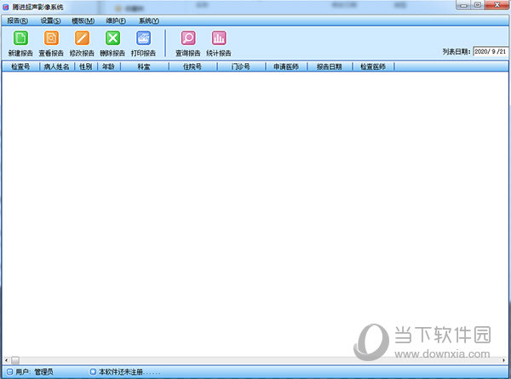Image resolution: width=511 pixels, height=379 pixels.
Task: Click the 住院号 column header
Action: point(193,66)
